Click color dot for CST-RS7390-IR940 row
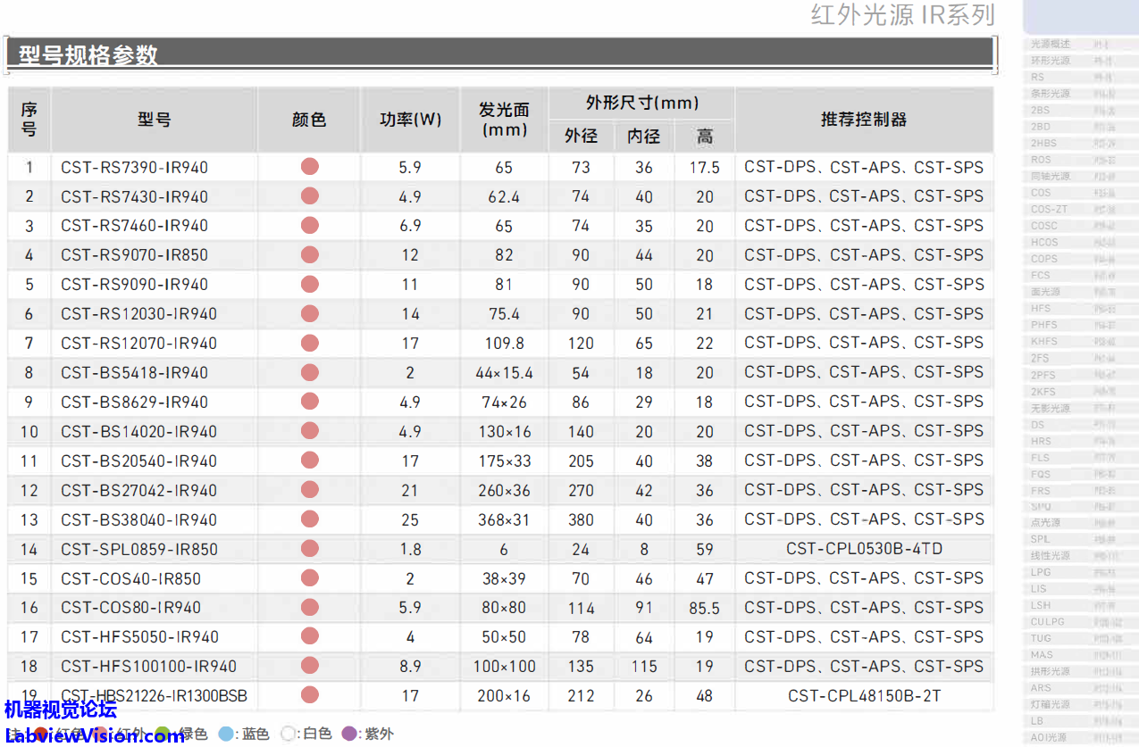 click(310, 166)
